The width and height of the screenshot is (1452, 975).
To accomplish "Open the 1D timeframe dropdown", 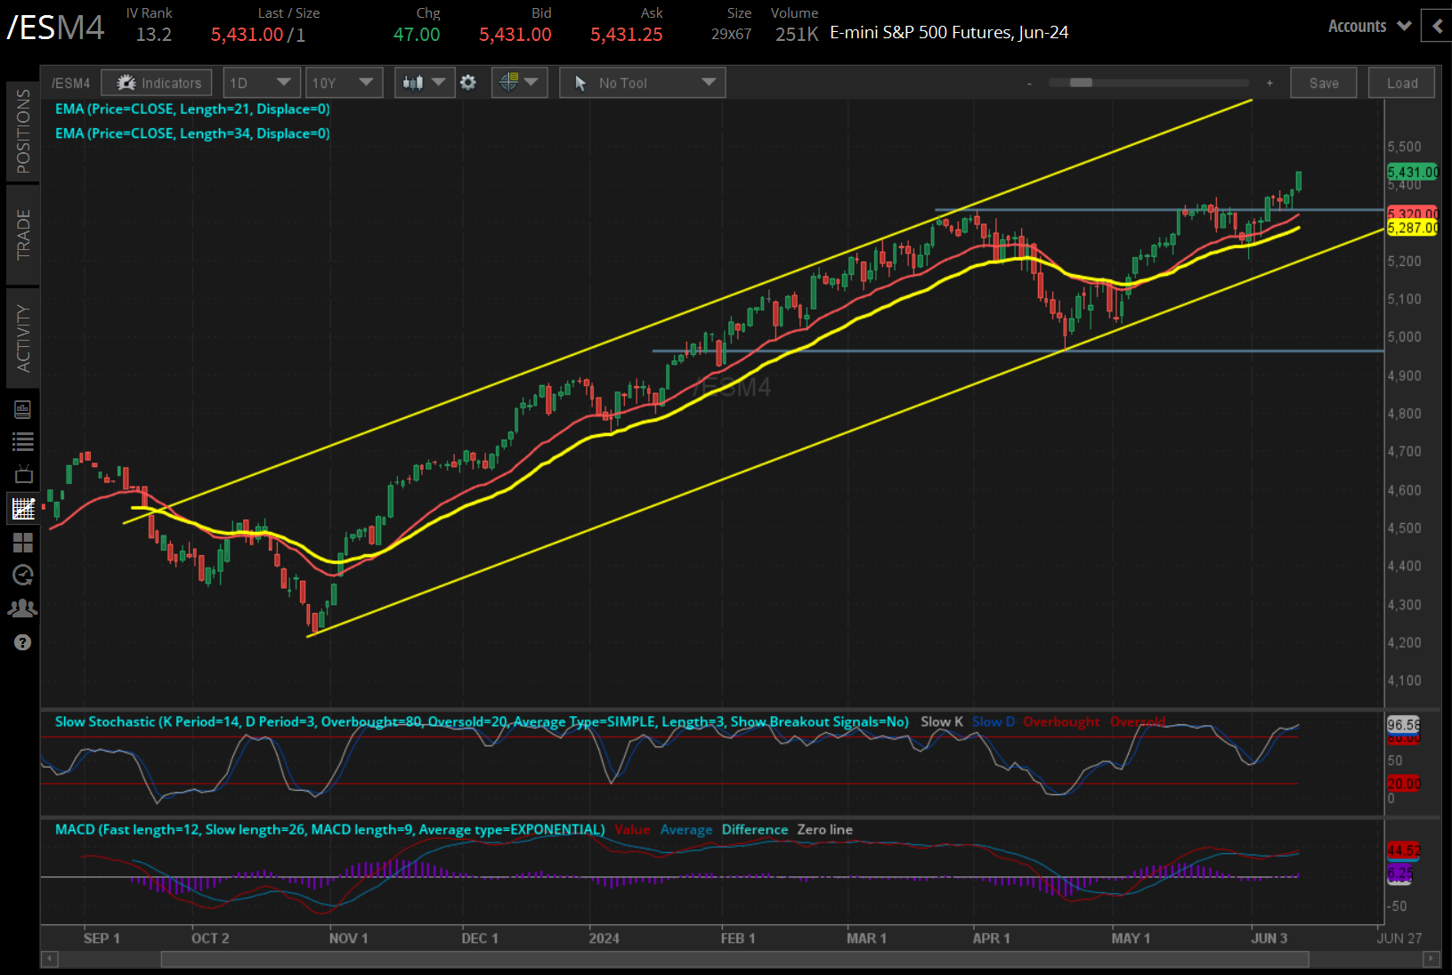I will (x=261, y=82).
